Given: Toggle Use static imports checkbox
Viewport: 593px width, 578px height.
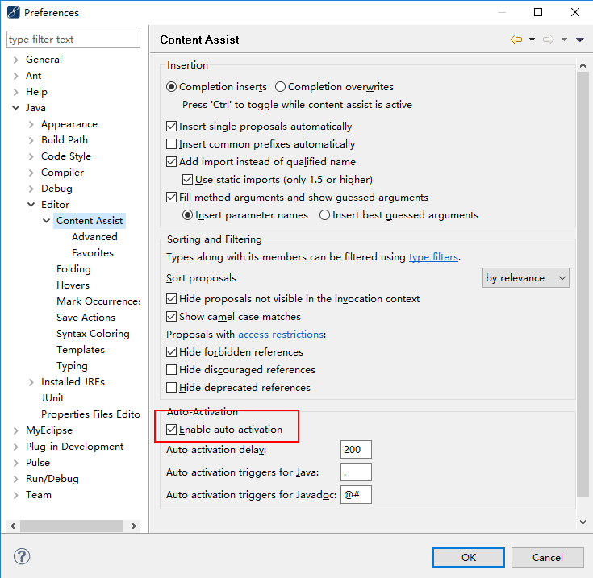Looking at the screenshot, I should [187, 180].
